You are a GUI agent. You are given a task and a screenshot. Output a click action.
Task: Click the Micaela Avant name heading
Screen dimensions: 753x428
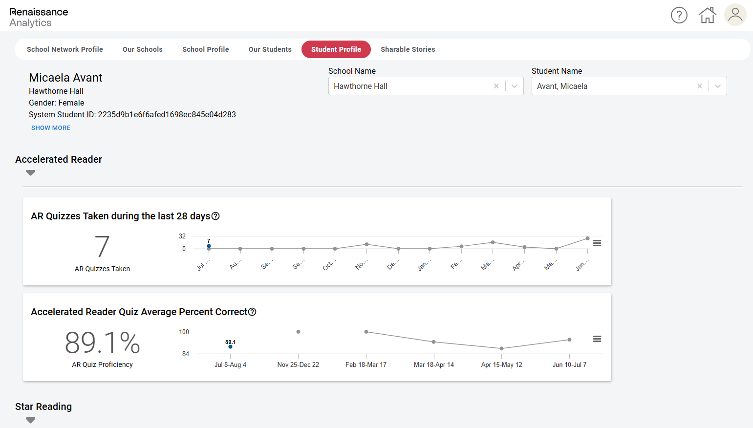click(65, 78)
